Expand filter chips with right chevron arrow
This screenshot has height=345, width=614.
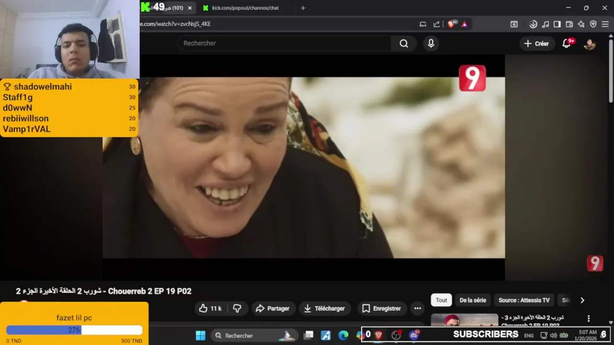click(x=582, y=300)
